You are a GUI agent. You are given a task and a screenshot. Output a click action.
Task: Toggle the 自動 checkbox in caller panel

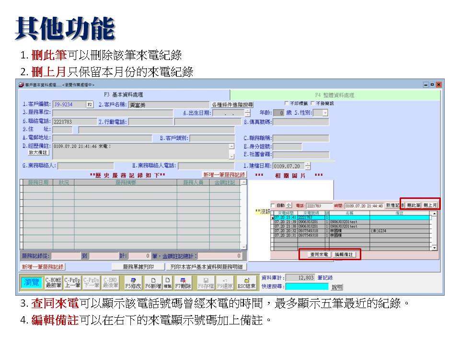273,206
